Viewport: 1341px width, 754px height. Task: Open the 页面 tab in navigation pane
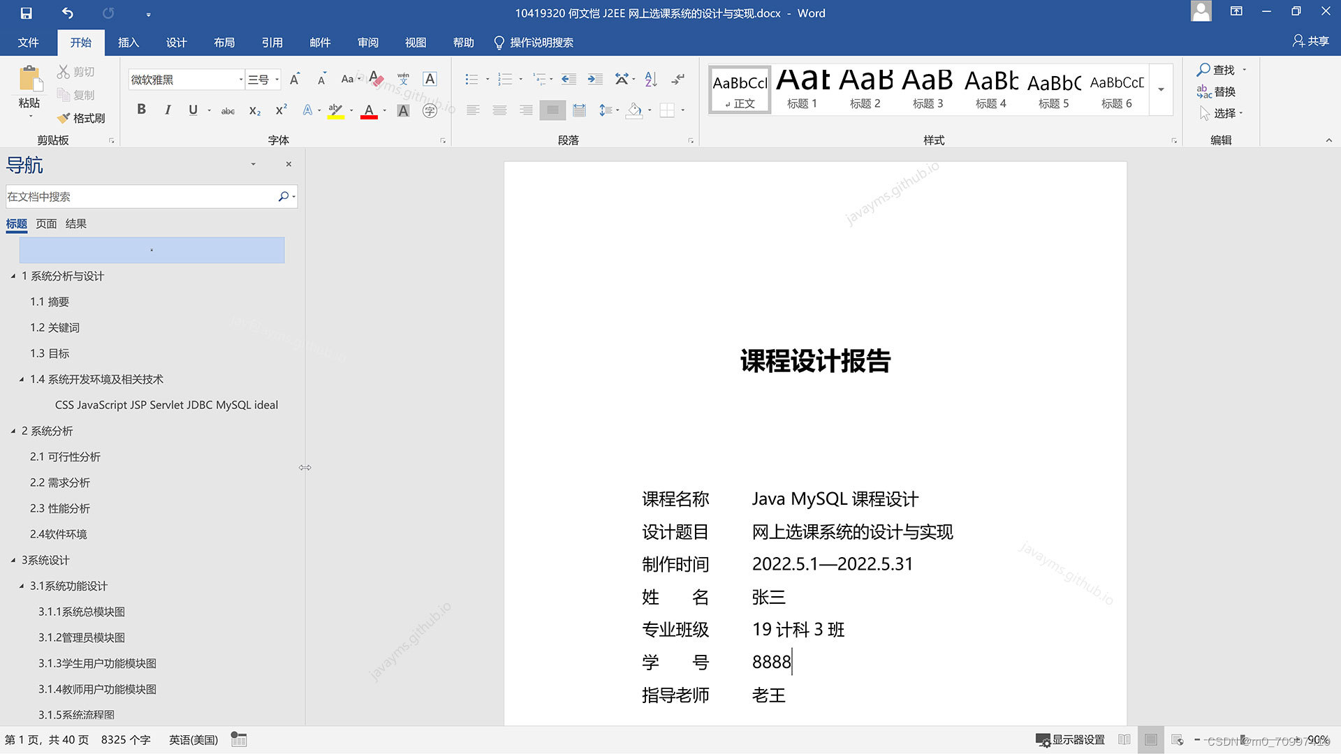click(46, 223)
